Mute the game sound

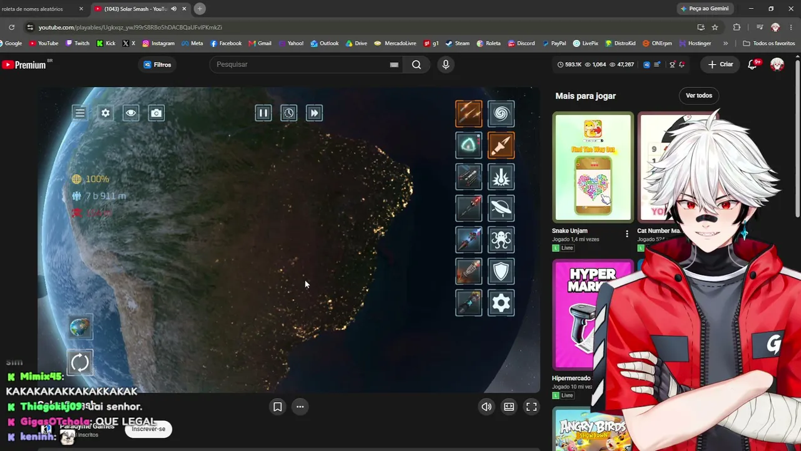point(486,407)
